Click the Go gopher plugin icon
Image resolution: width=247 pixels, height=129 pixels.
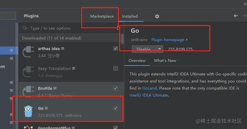pyautogui.click(x=29, y=112)
